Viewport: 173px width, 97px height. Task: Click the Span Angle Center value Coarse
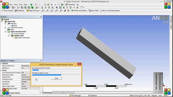pos(26,86)
